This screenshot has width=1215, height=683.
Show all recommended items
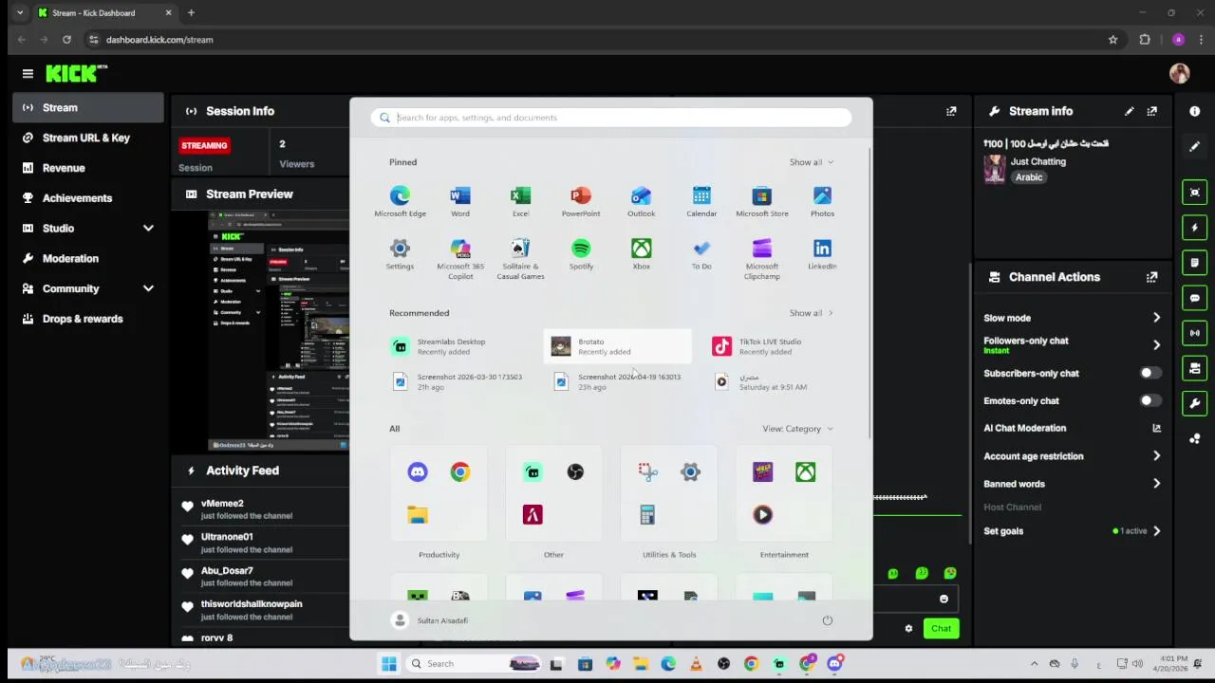click(x=811, y=313)
